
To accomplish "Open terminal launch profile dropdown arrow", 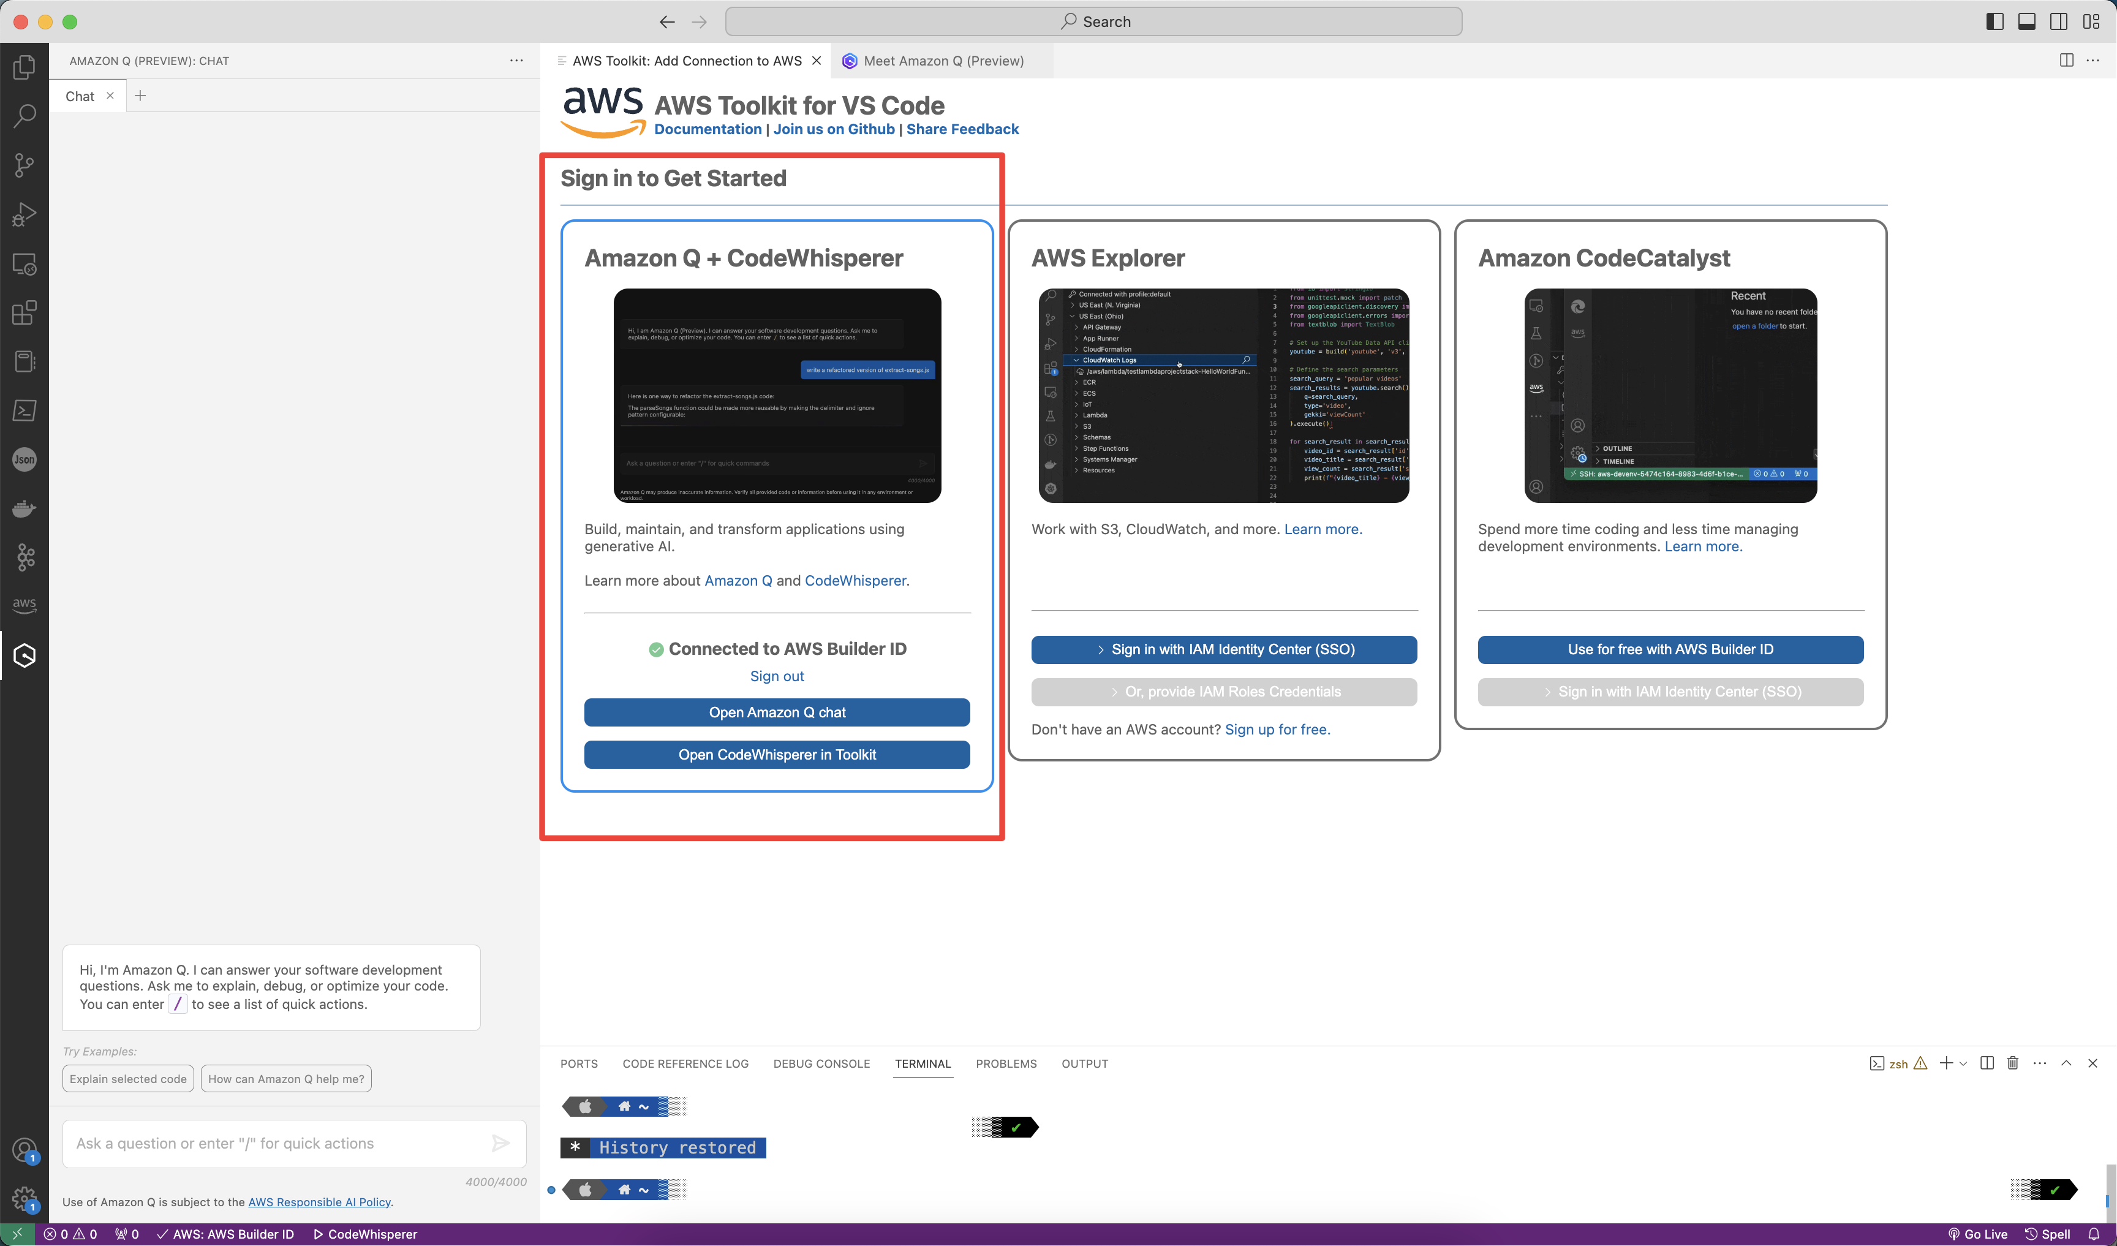I will [x=1963, y=1063].
